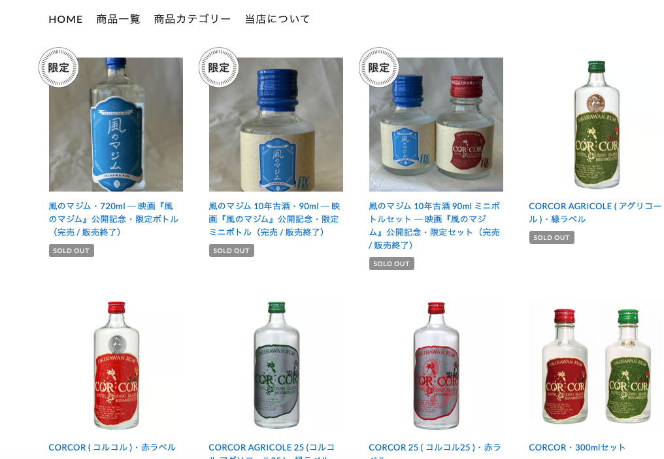Open the 商品一覧 menu item
Viewport: 664px width, 459px height.
(118, 19)
